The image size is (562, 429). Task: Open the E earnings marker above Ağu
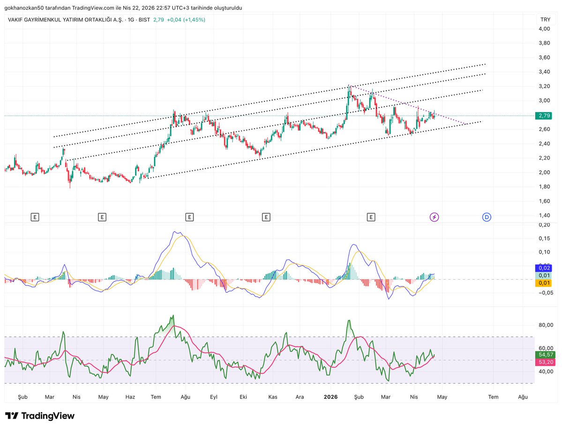click(x=190, y=217)
